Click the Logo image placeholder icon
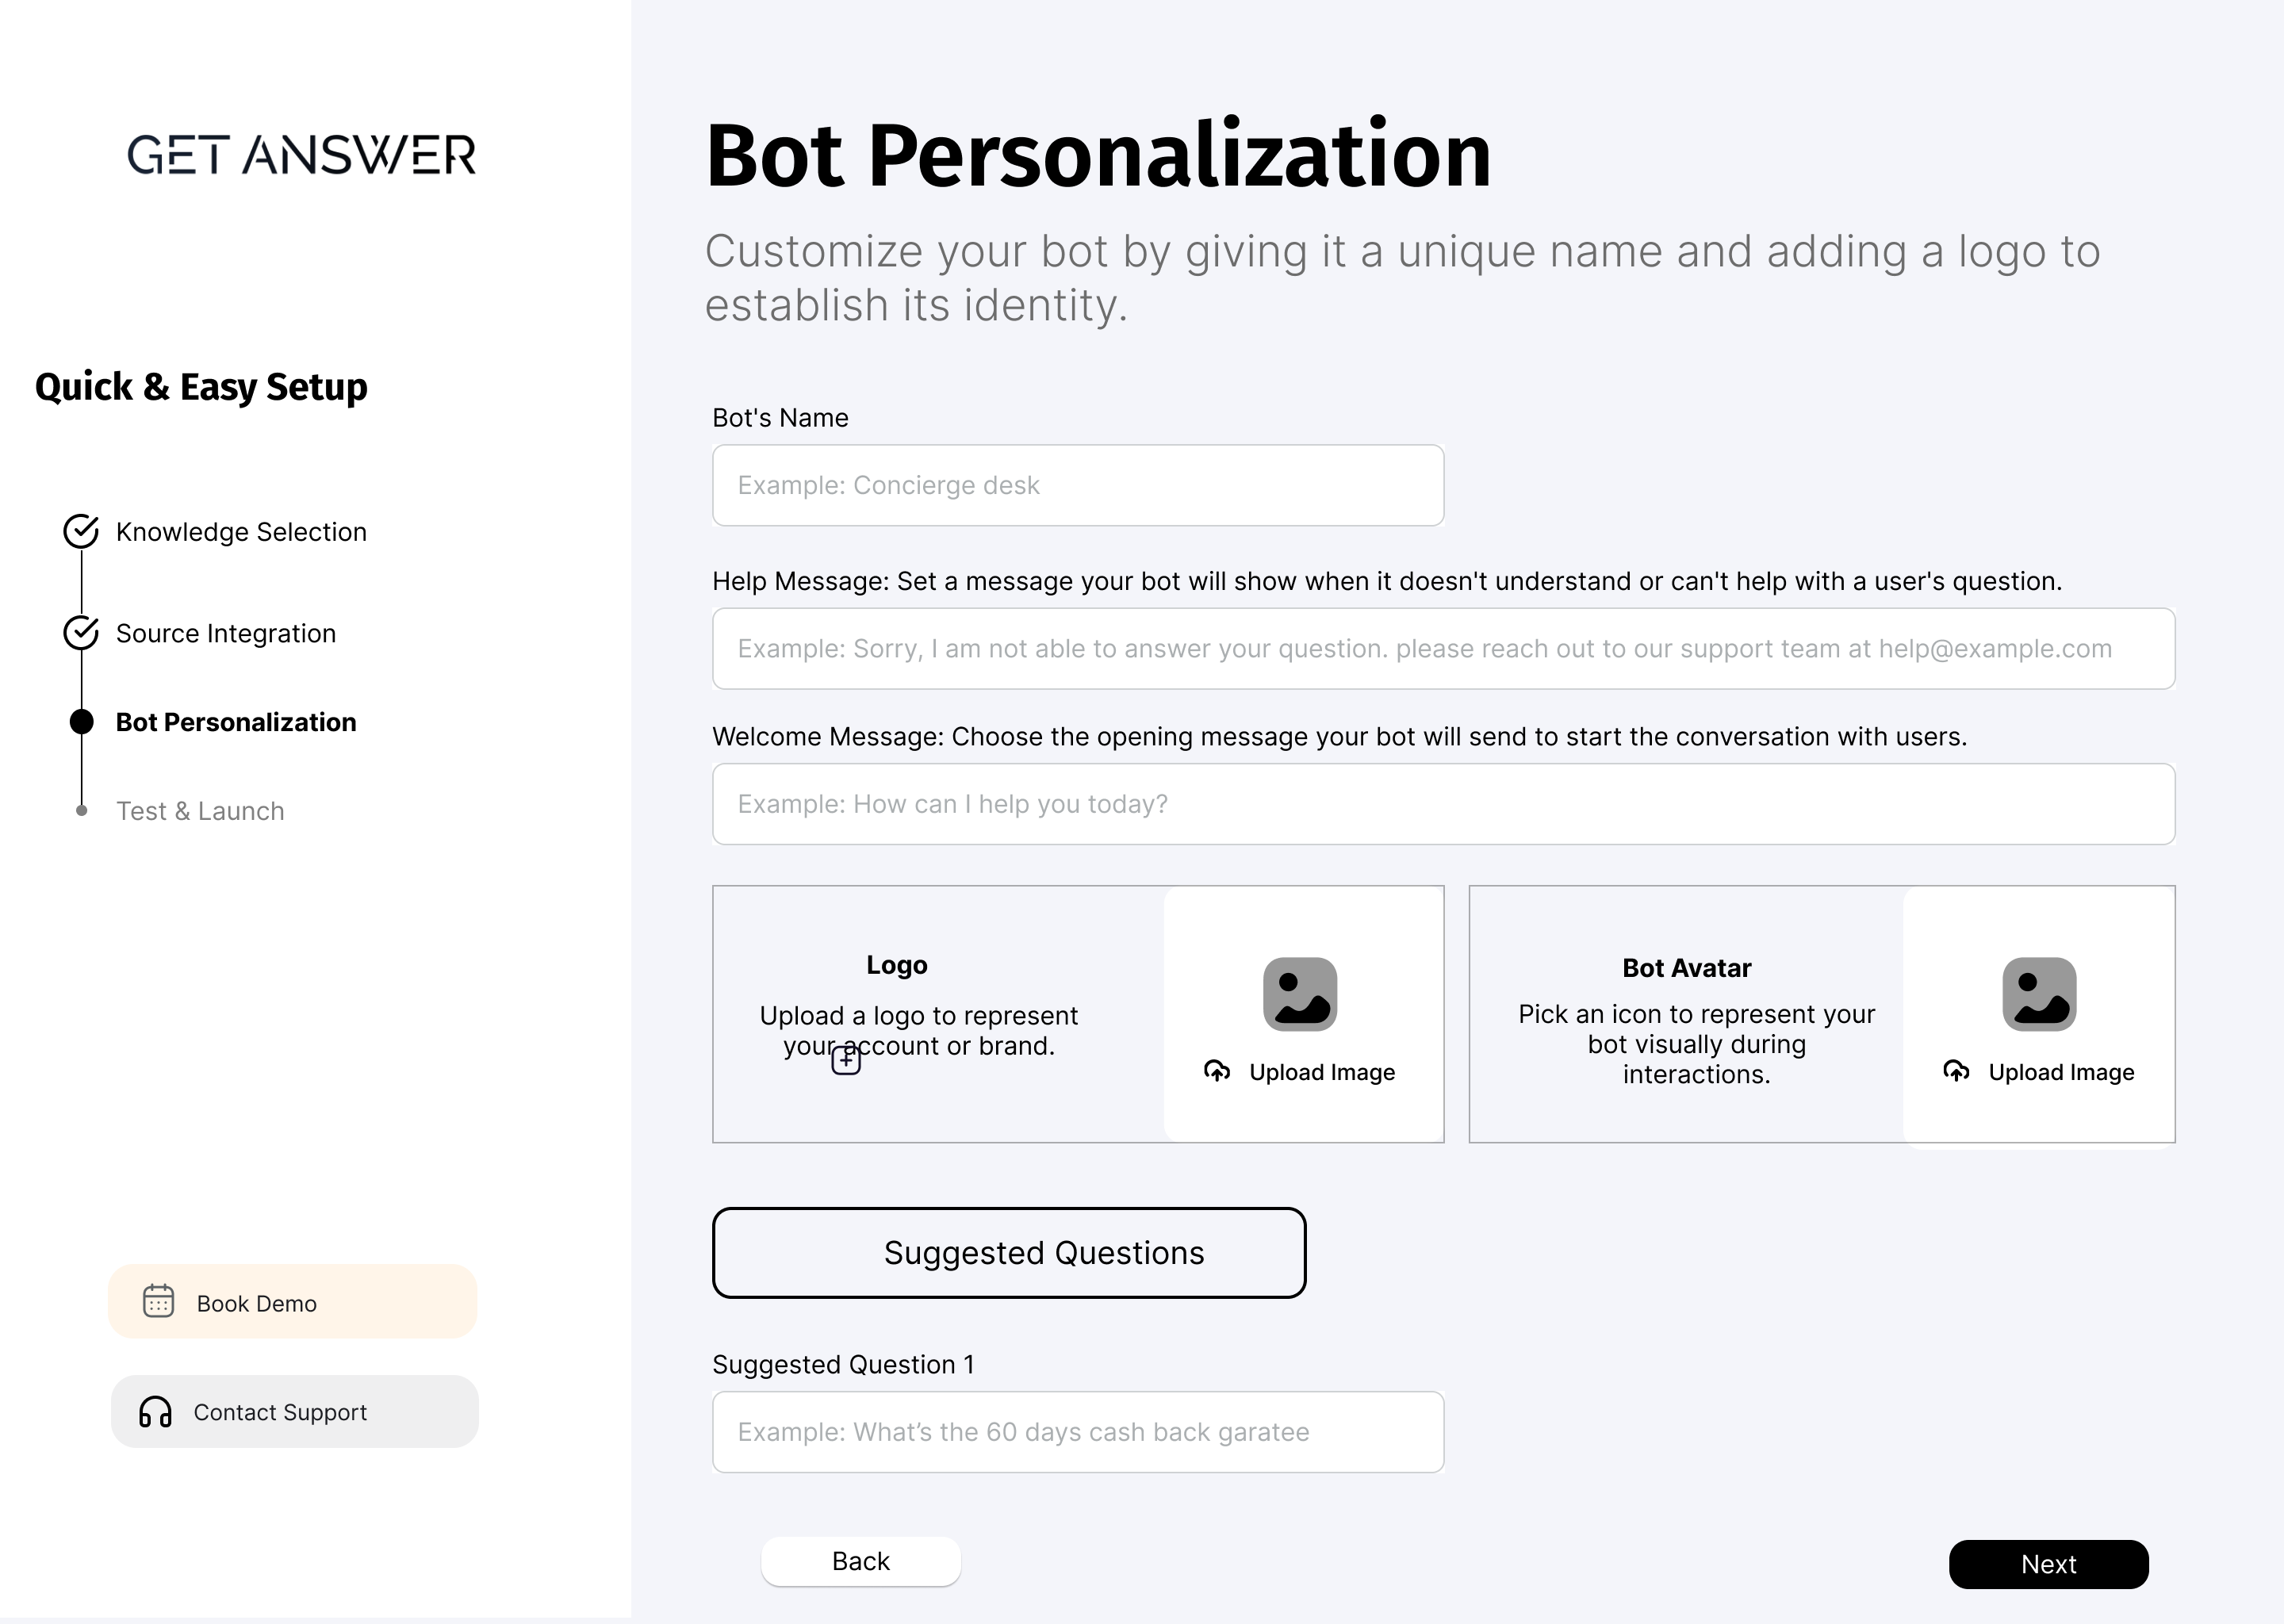Viewport: 2284px width, 1624px height. pos(1299,994)
